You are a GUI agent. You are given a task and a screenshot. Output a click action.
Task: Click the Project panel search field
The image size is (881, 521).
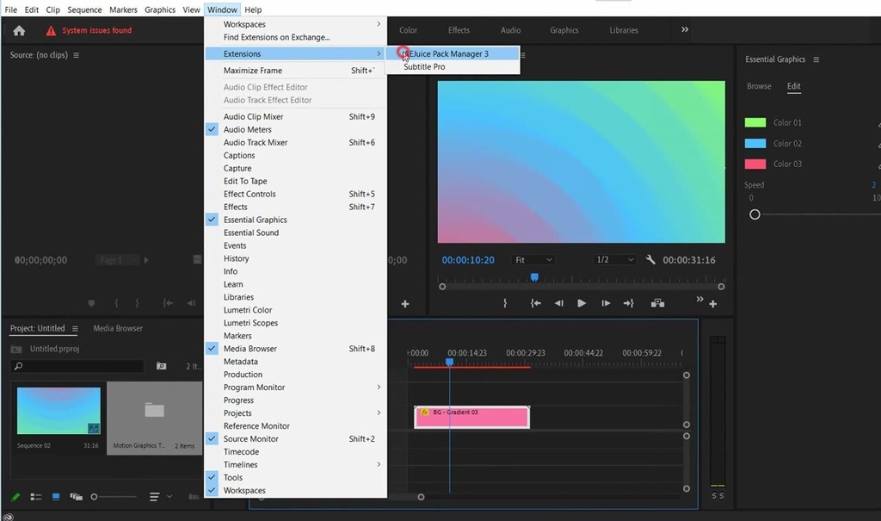coord(77,366)
